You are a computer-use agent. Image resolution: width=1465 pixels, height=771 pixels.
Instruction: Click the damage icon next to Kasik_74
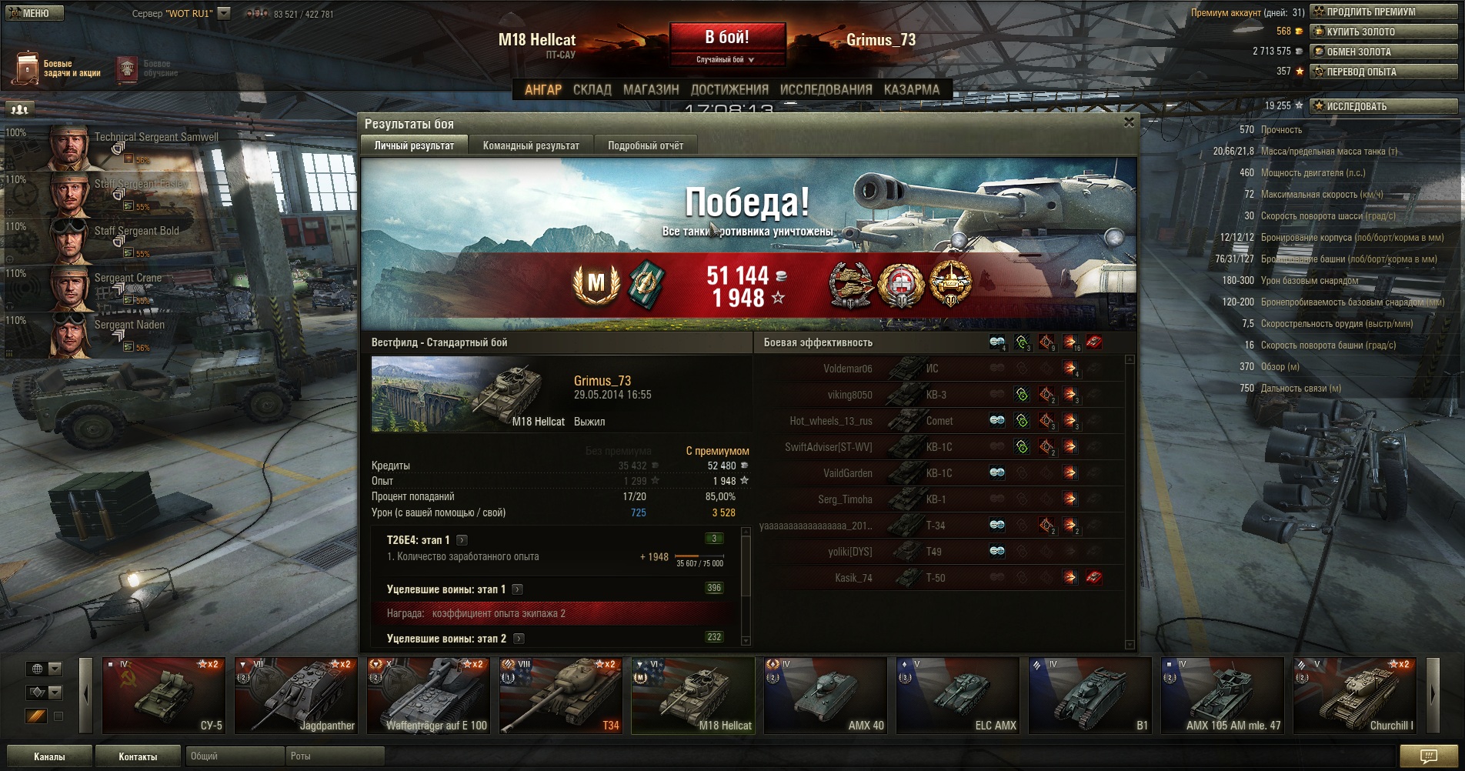[x=1070, y=577]
